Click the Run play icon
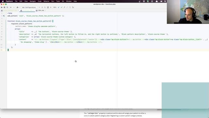 click(39, 7)
